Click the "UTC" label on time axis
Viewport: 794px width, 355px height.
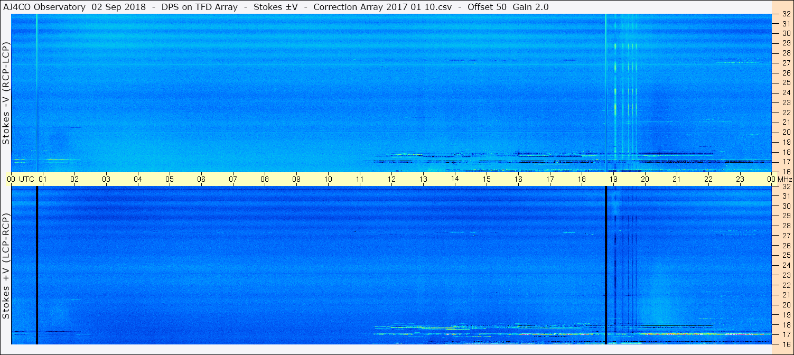26,180
